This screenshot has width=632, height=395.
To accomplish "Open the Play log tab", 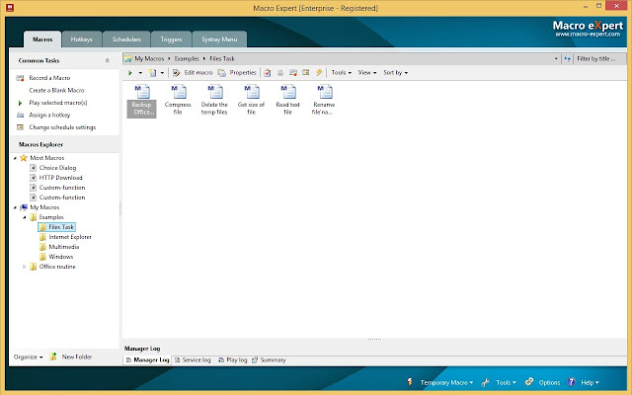I will click(x=233, y=360).
